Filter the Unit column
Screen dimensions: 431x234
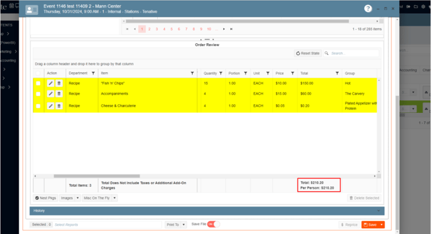(267, 73)
